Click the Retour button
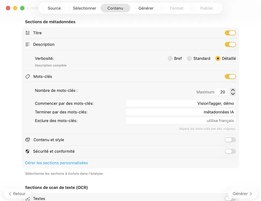The image size is (261, 201). point(17,194)
